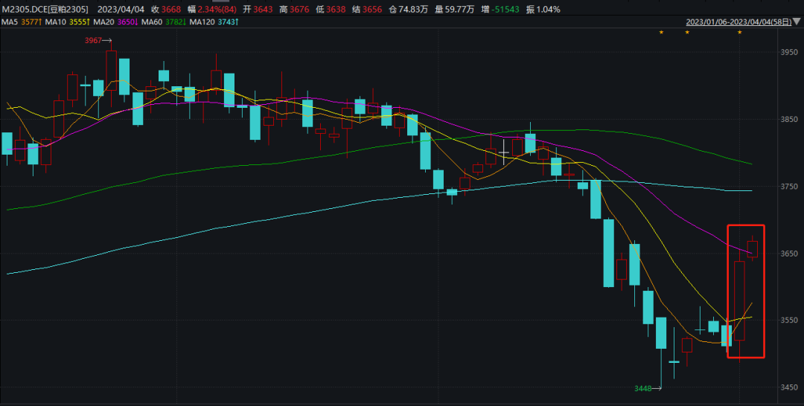The height and width of the screenshot is (406, 804).
Task: Click the M2305.DCE[豆粕2305] contract title
Action: [45, 9]
